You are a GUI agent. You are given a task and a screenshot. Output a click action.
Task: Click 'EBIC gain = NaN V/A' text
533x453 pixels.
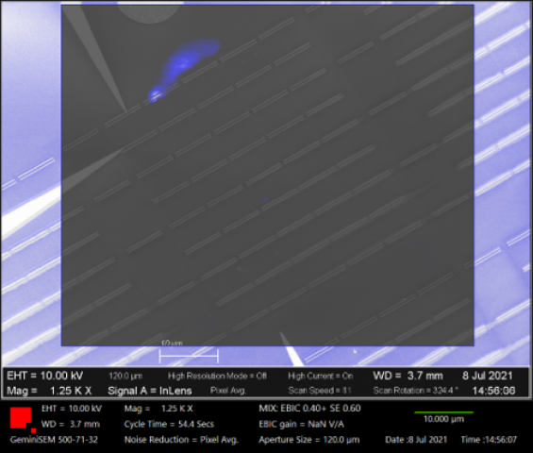(301, 424)
